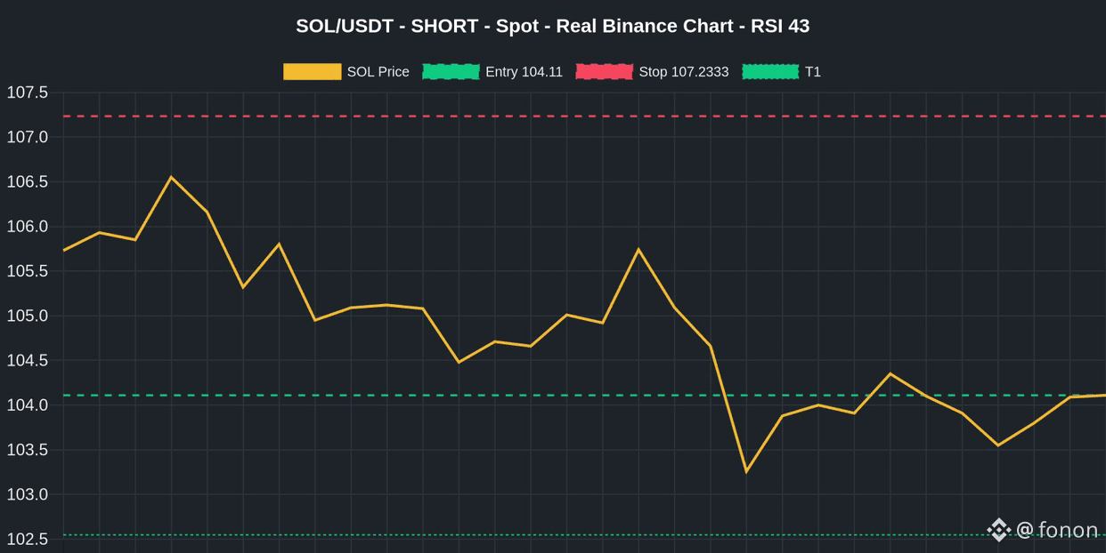The height and width of the screenshot is (553, 1106).
Task: Click the lowest price dip near 103.25
Action: click(746, 471)
